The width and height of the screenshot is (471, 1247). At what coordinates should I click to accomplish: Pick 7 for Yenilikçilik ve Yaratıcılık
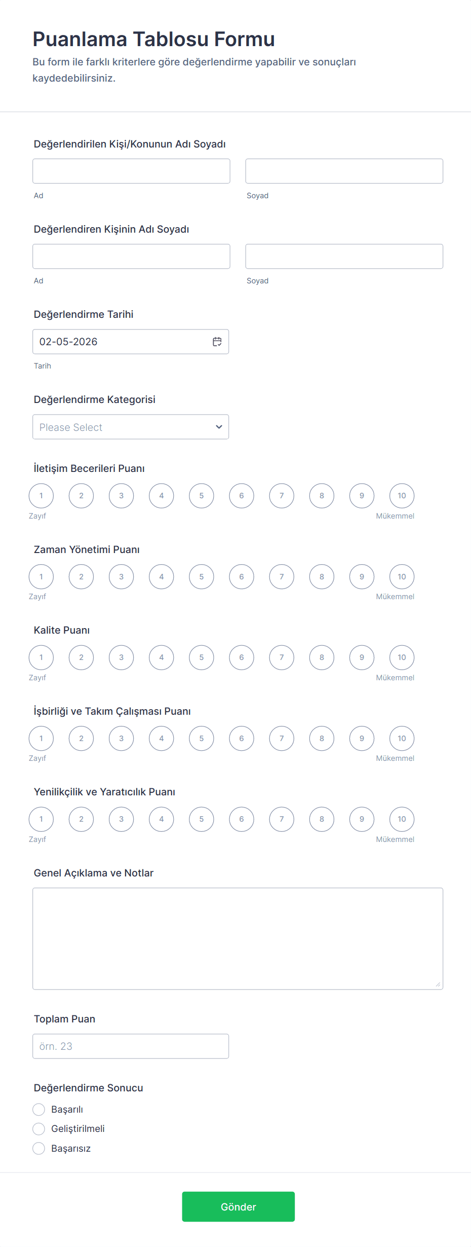[282, 819]
